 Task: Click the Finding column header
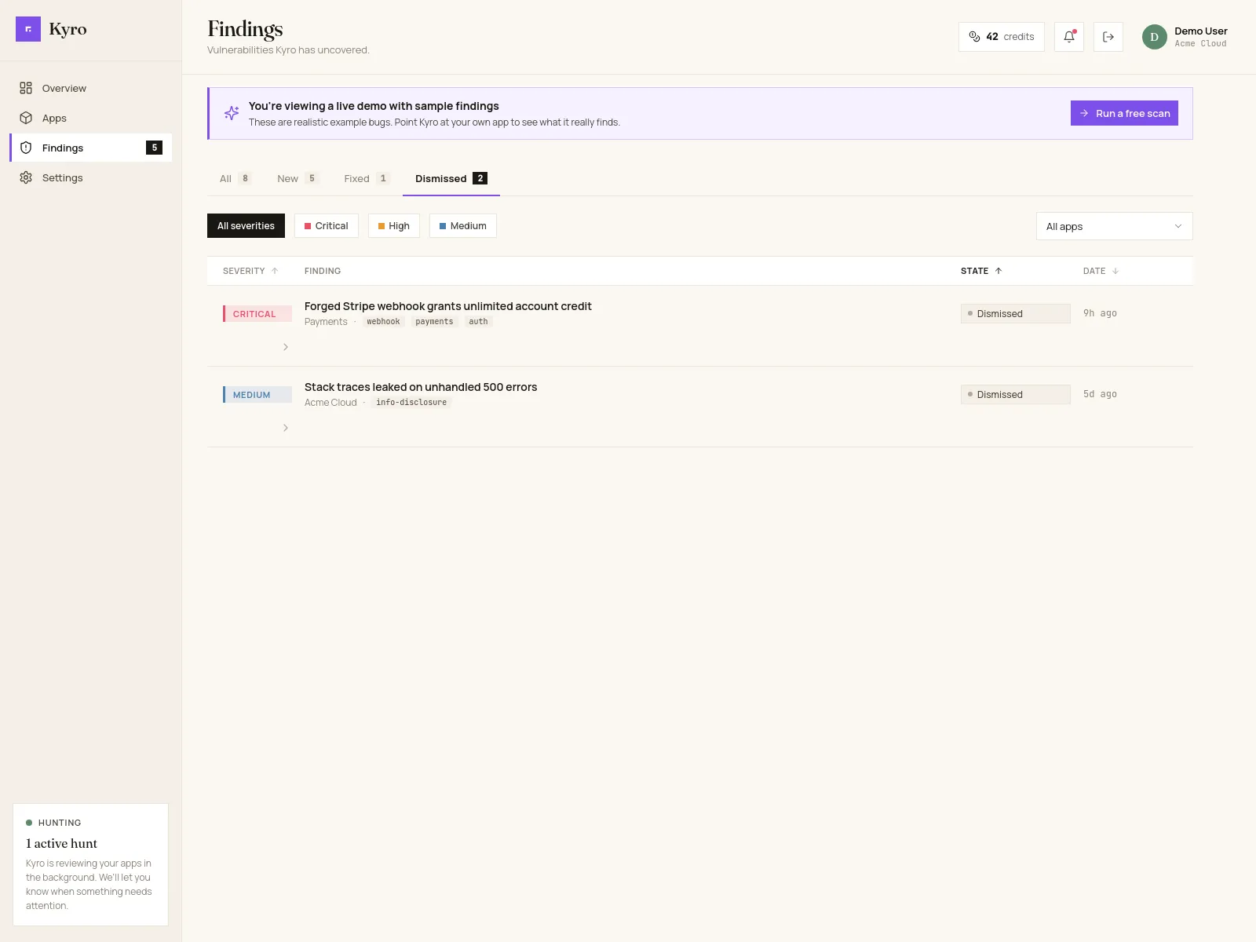click(323, 271)
